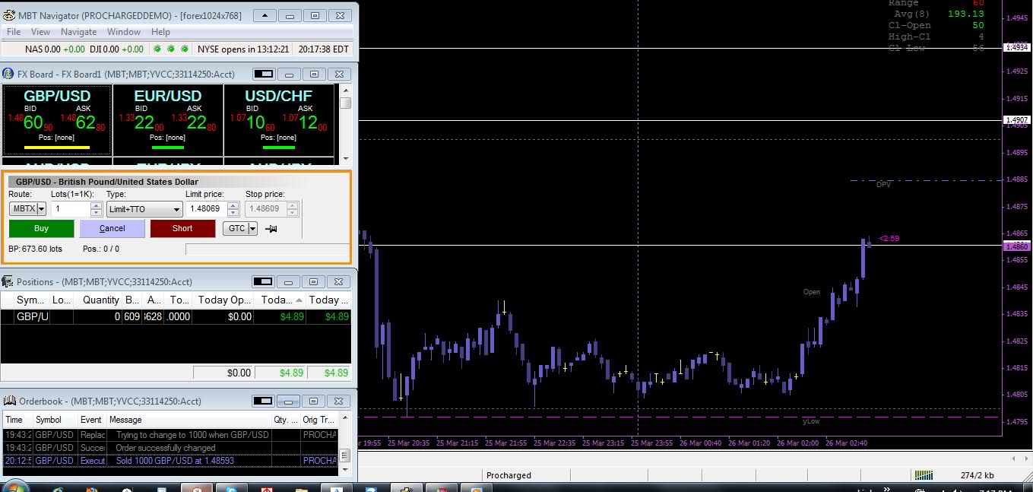Open the Help menu
Image resolution: width=1033 pixels, height=492 pixels.
[x=160, y=32]
